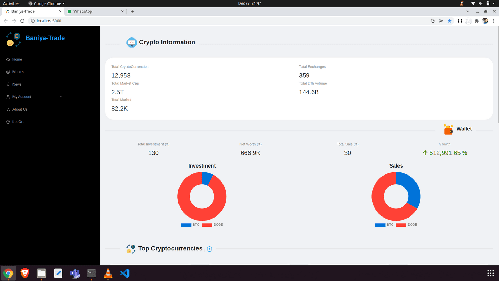Open VLC media player from dock
This screenshot has height=281, width=499.
pyautogui.click(x=108, y=273)
